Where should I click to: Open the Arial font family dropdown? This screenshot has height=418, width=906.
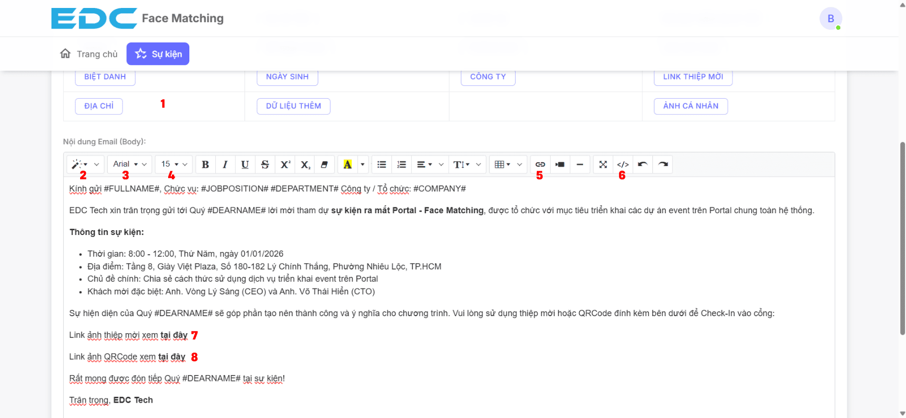pyautogui.click(x=130, y=164)
